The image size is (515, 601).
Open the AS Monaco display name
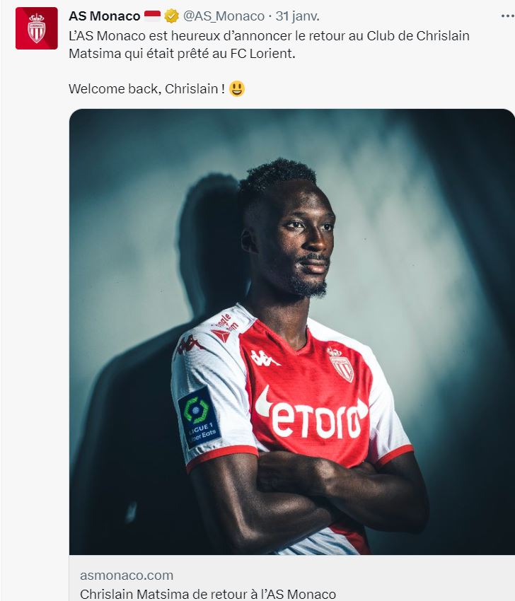point(104,16)
